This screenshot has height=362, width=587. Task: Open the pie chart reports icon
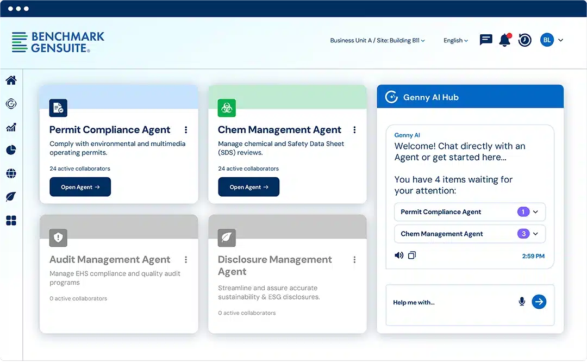click(11, 150)
